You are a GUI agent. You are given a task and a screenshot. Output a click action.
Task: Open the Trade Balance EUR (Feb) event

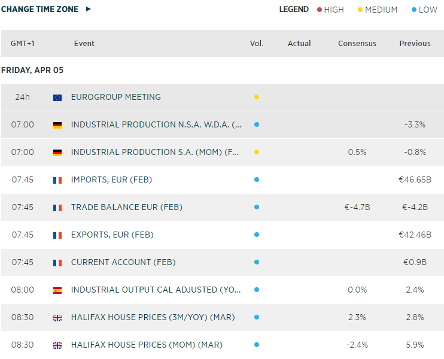point(126,207)
